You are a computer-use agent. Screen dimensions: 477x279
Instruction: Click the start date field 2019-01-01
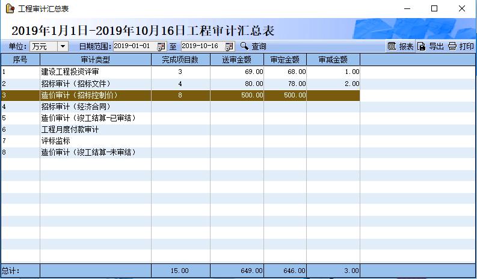point(134,46)
